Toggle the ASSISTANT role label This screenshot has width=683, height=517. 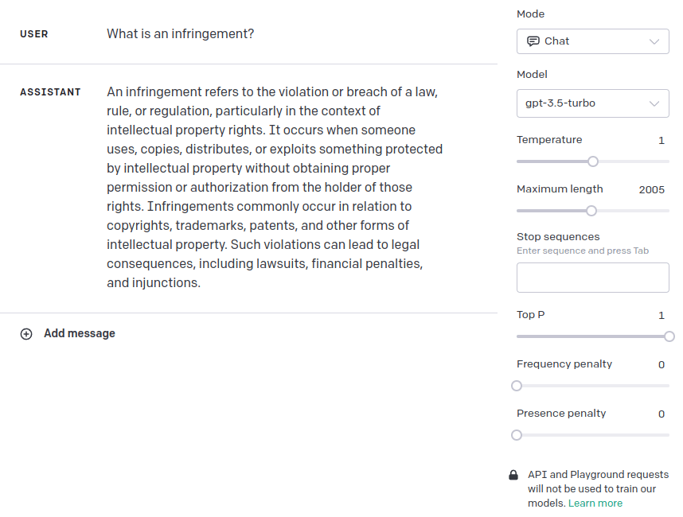[x=50, y=92]
